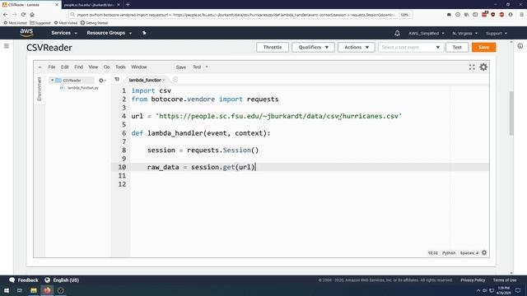This screenshot has height=296, width=527.
Task: Open the editor View menu
Action: 93,67
